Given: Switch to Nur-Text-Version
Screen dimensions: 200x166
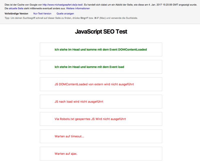Looking at the screenshot, I should pos(42,14).
